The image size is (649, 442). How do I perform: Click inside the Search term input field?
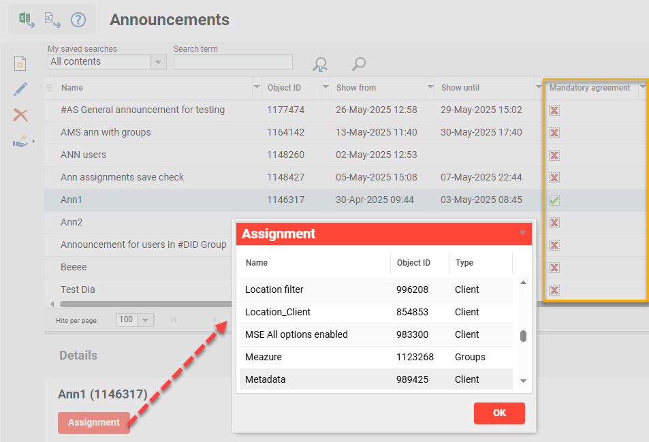pos(233,62)
